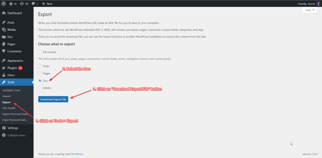
Task: Click the user avatar beside Howdy, Surror
Action: coord(318,3)
